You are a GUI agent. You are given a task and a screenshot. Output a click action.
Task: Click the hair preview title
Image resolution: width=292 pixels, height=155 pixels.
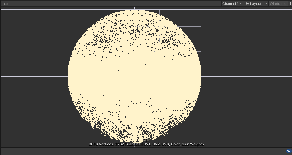click(x=5, y=4)
